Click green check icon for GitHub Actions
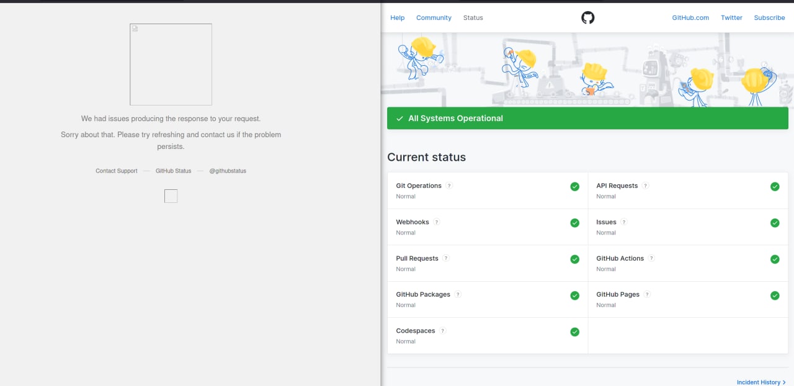This screenshot has width=794, height=386. tap(775, 259)
